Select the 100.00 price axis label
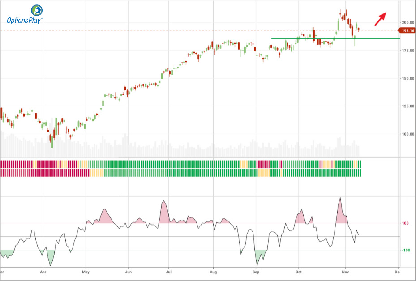Viewport: 416px width, 281px height. (x=407, y=134)
